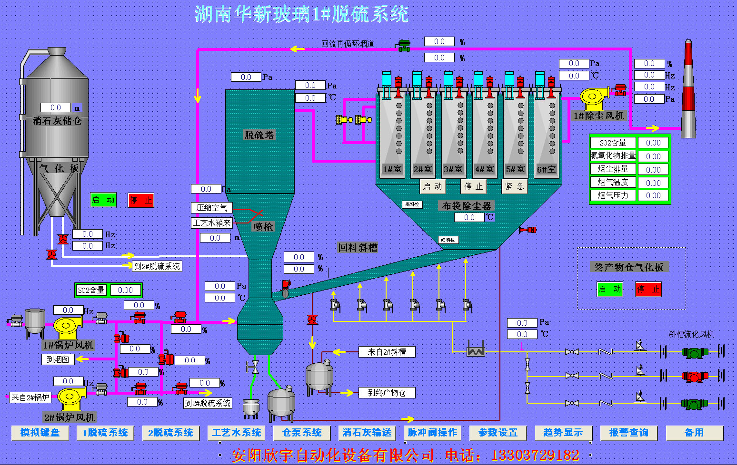Open the 趋势显示 page
Viewport: 737px width, 465px height.
pos(563,433)
